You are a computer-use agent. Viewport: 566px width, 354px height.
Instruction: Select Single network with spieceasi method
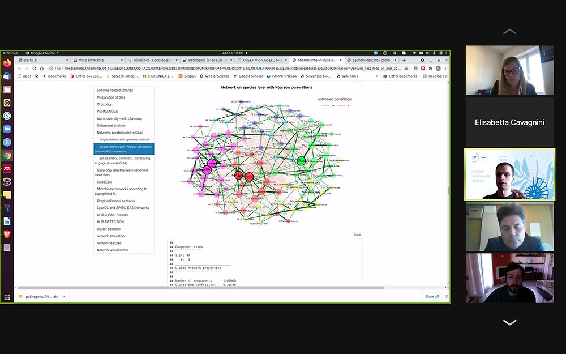tap(124, 140)
